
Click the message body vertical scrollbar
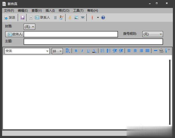coord(170,92)
